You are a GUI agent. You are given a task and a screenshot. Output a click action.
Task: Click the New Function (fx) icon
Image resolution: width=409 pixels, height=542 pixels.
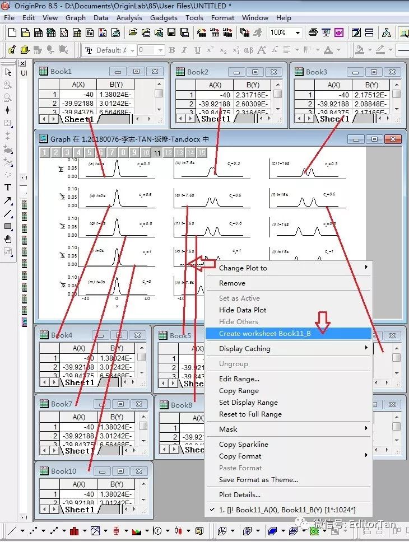[90, 32]
